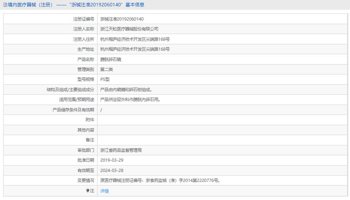
Task: Select registration number value 浙械注准20192060140
Action: pyautogui.click(x=122, y=19)
